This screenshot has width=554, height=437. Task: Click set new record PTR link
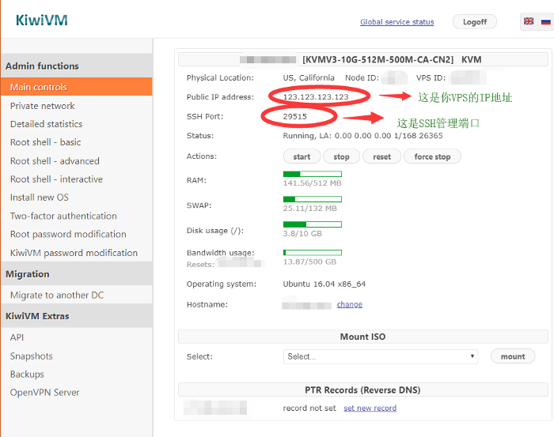coord(370,408)
